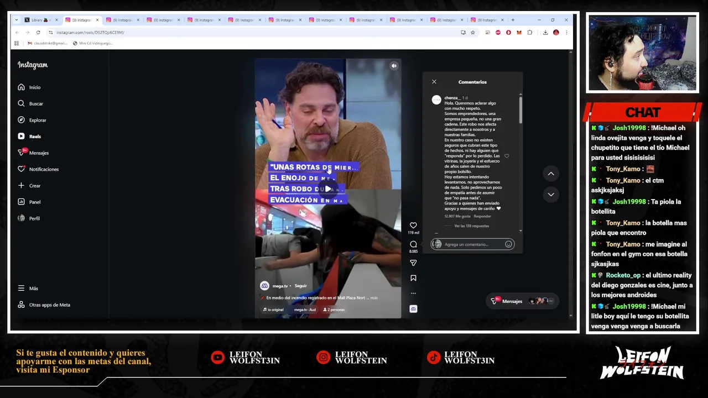The height and width of the screenshot is (398, 708).
Task: Open the browser extensions puzzle icon
Action: 530,33
